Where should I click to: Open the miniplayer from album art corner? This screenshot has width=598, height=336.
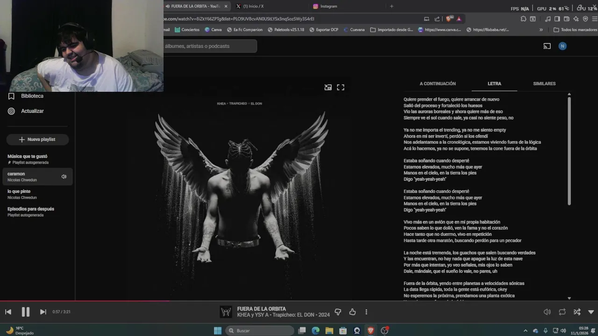pos(328,87)
